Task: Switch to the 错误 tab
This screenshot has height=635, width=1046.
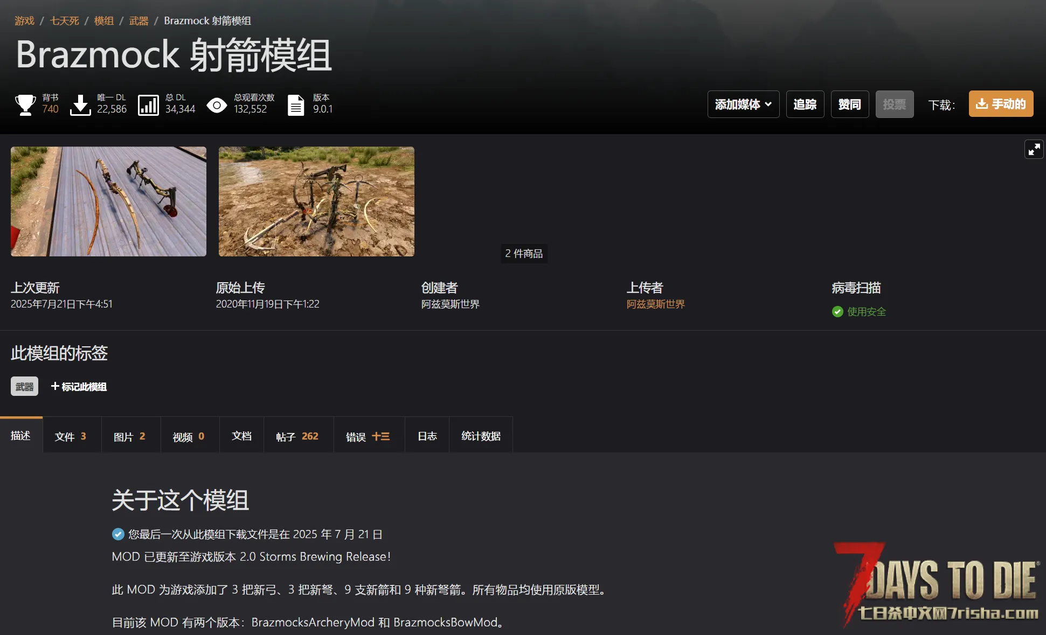Action: click(x=368, y=436)
